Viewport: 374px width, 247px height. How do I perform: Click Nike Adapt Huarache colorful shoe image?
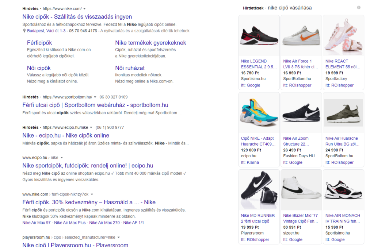click(259, 113)
